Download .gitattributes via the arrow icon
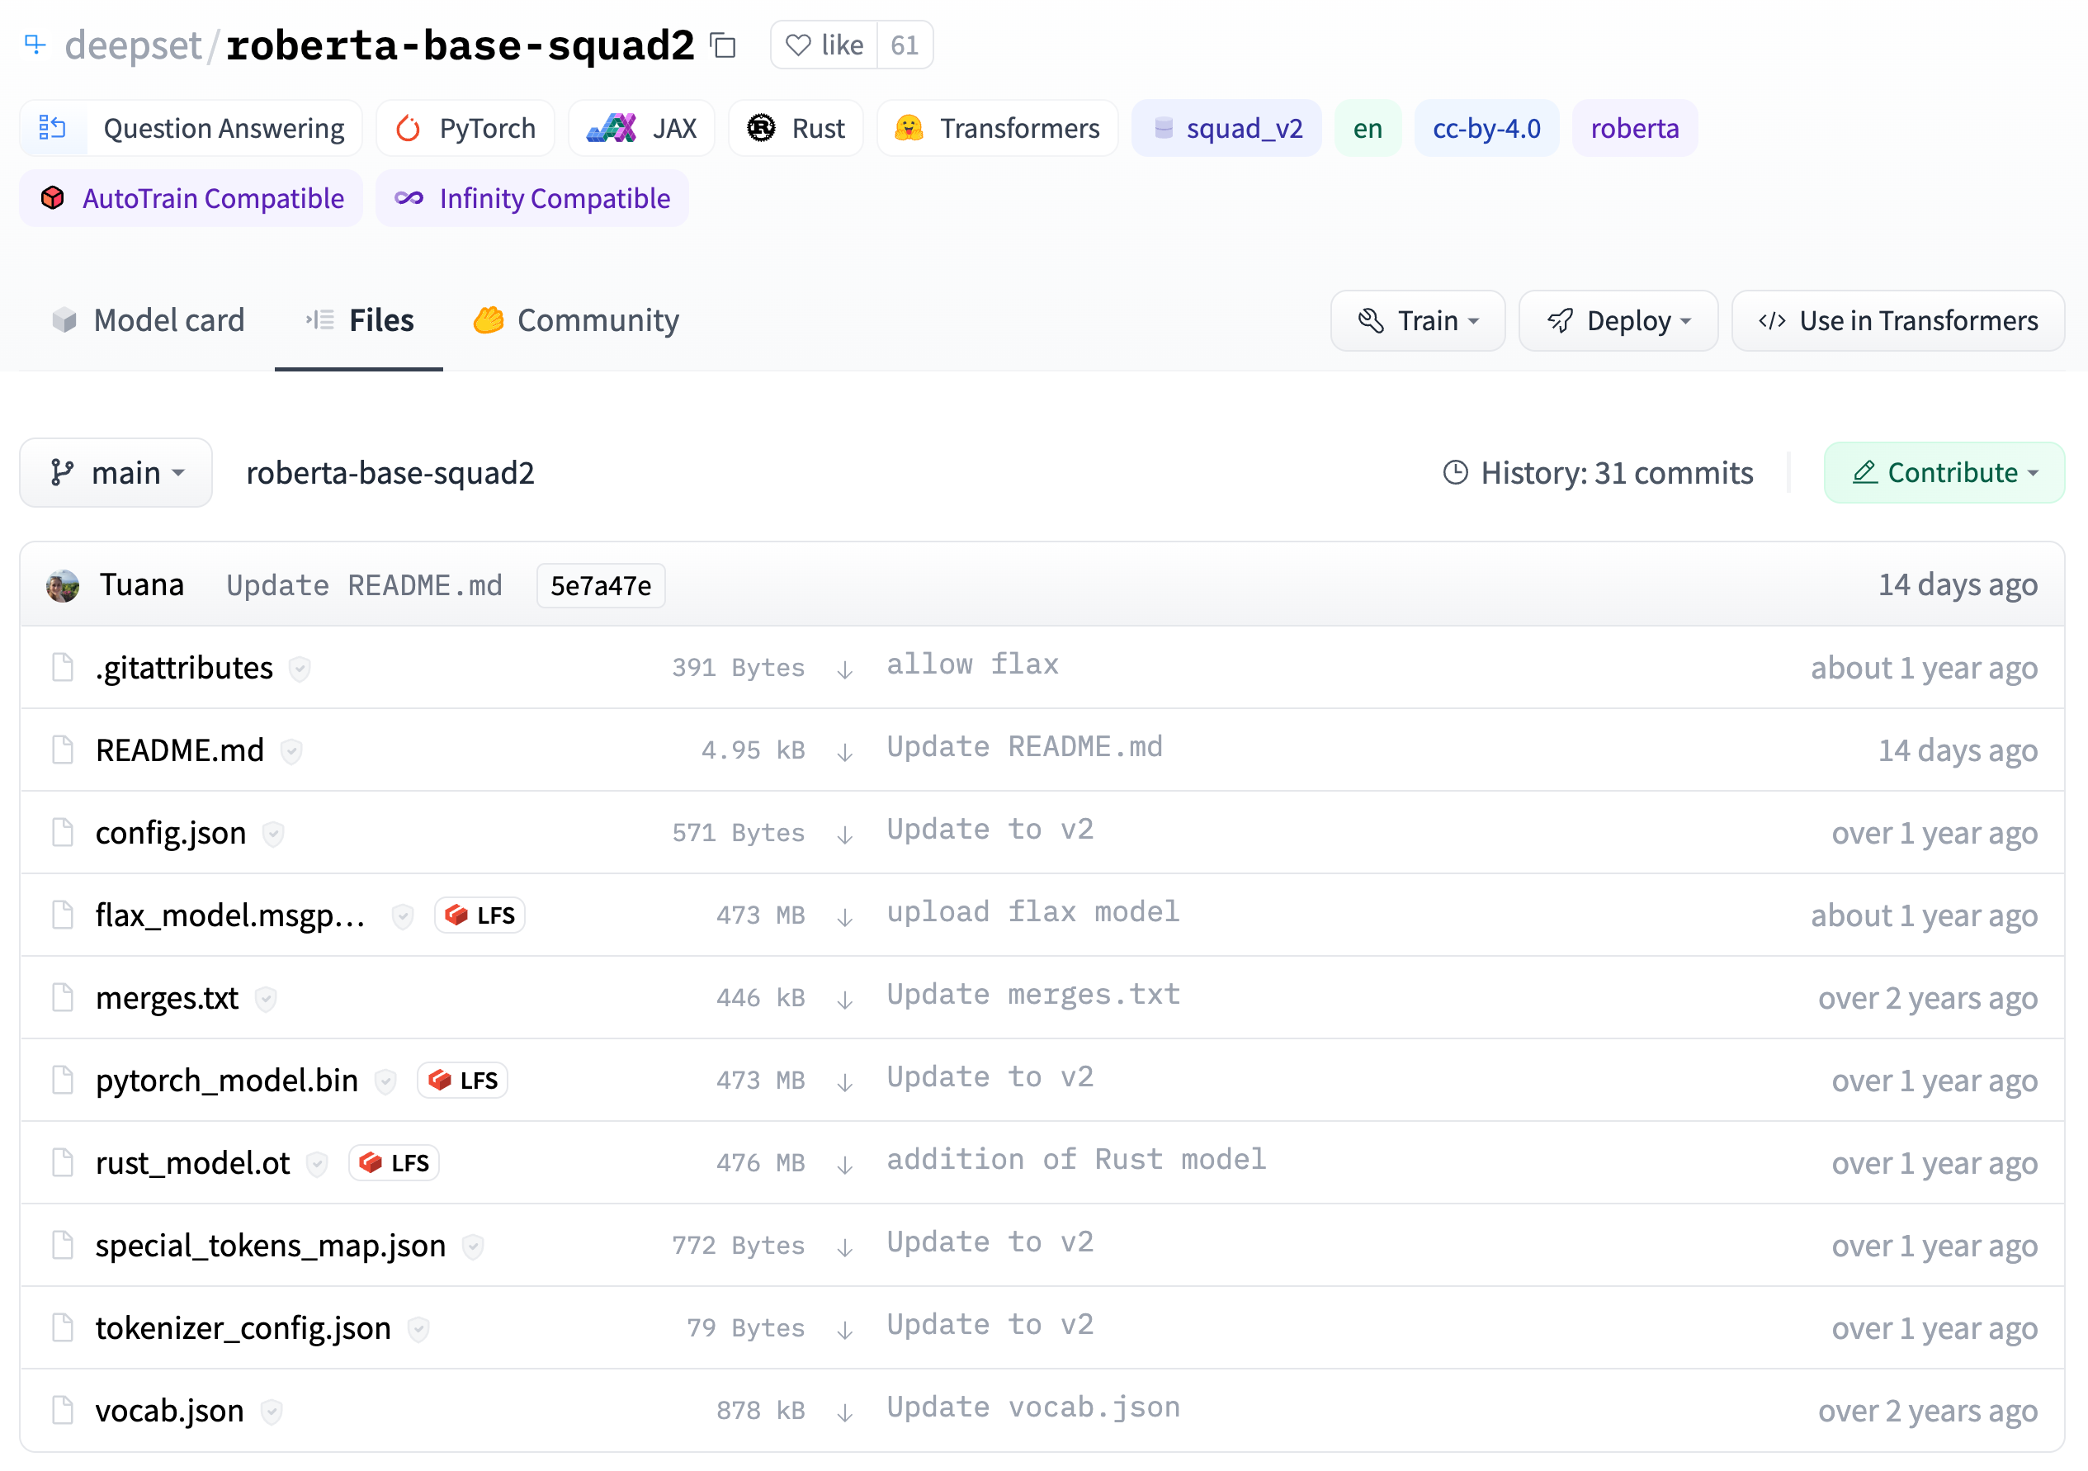Image resolution: width=2088 pixels, height=1471 pixels. pyautogui.click(x=845, y=669)
